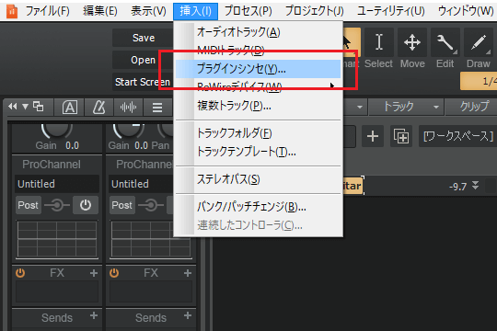Insert a MIDIトラック

point(258,51)
